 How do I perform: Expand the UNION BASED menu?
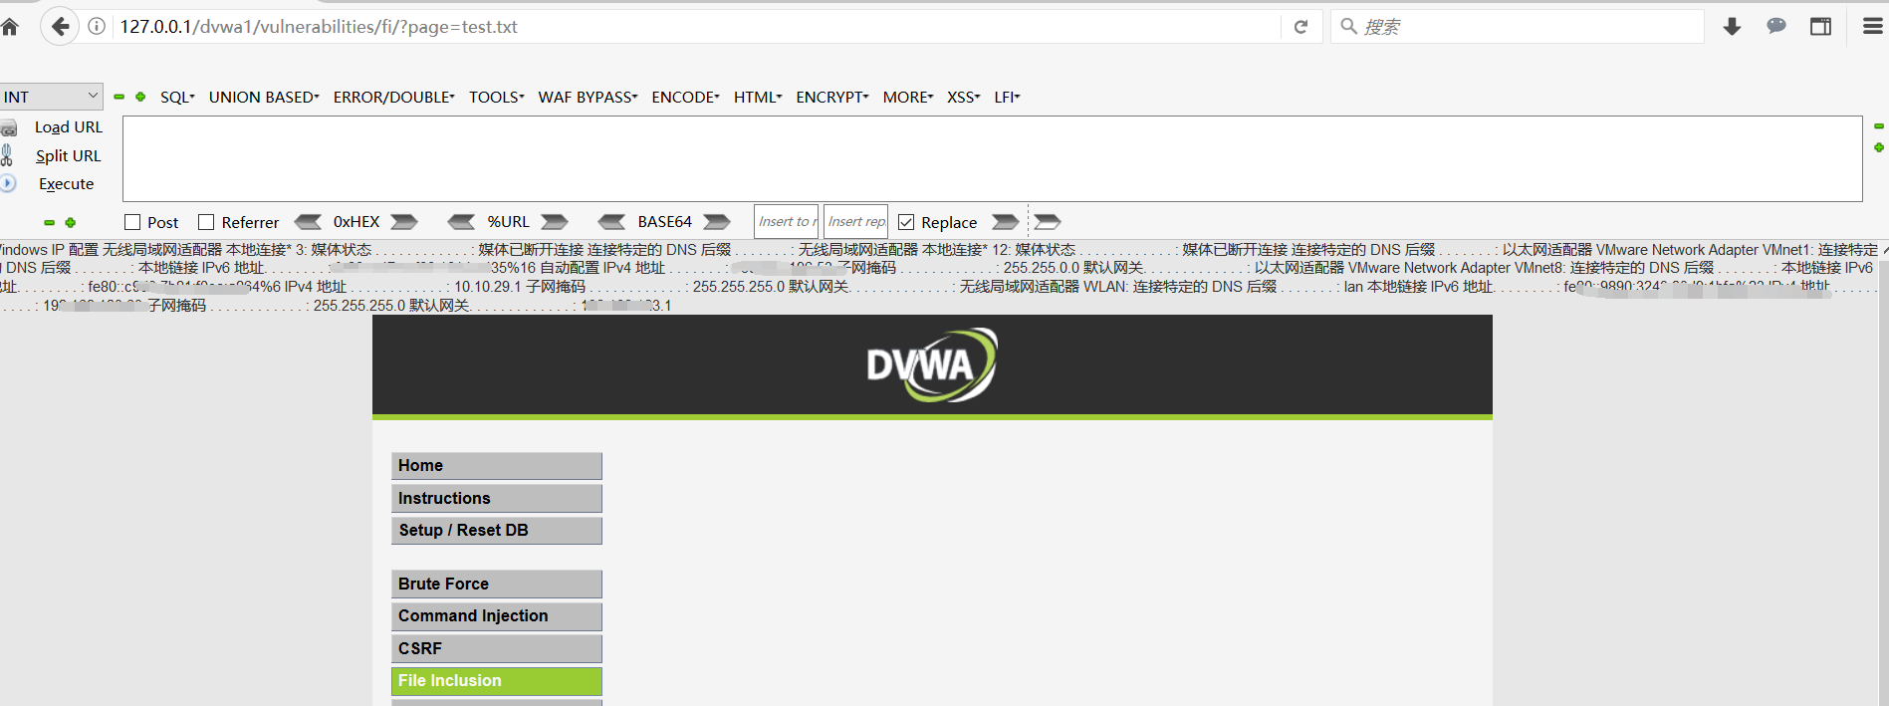tap(264, 97)
